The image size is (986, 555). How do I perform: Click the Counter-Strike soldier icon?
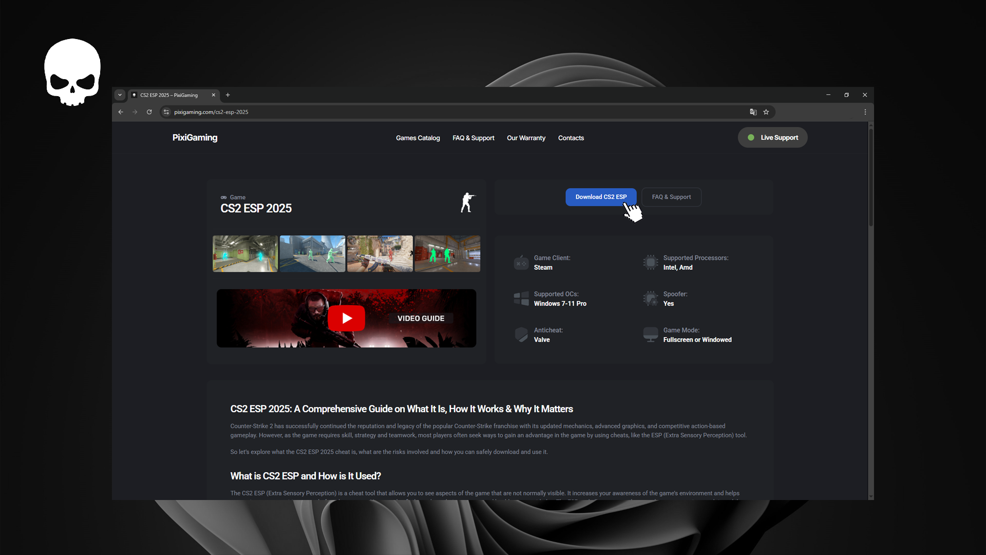468,203
